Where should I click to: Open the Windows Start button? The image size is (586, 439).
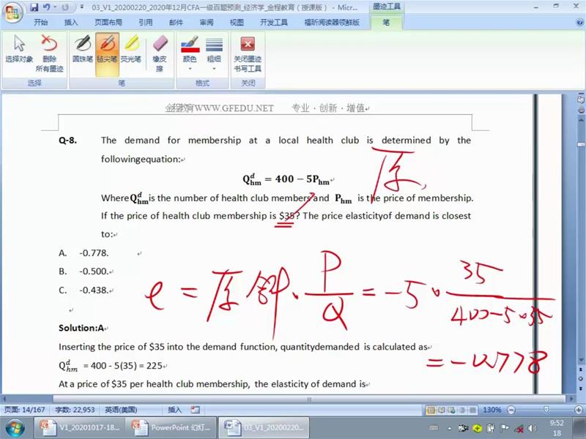click(x=15, y=428)
